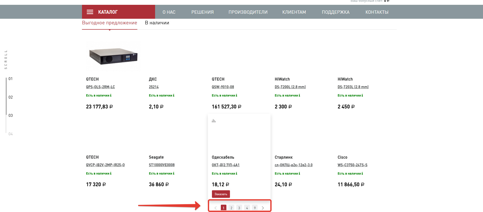Click current pagination page 1
483x212 pixels.
pyautogui.click(x=223, y=208)
